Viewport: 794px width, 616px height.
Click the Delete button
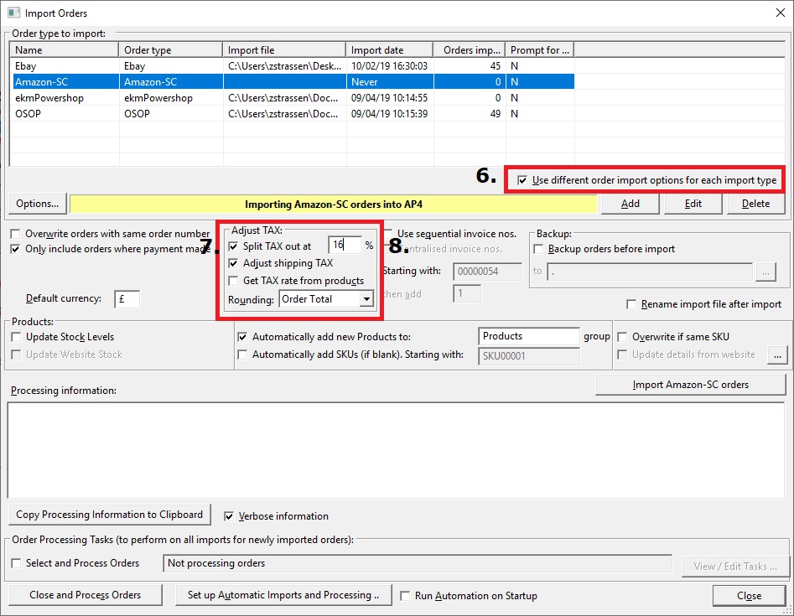756,204
